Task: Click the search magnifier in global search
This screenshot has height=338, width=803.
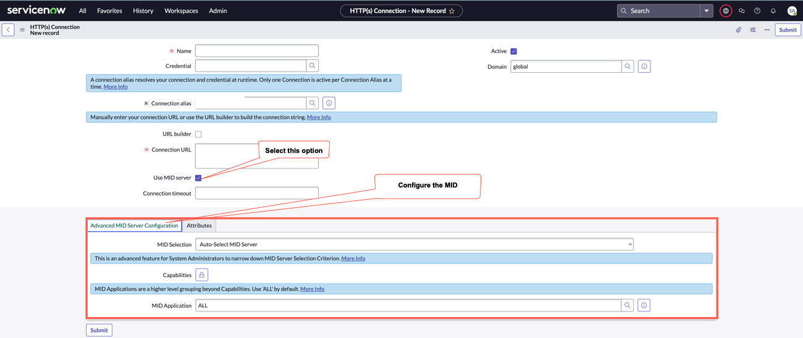Action: click(624, 11)
